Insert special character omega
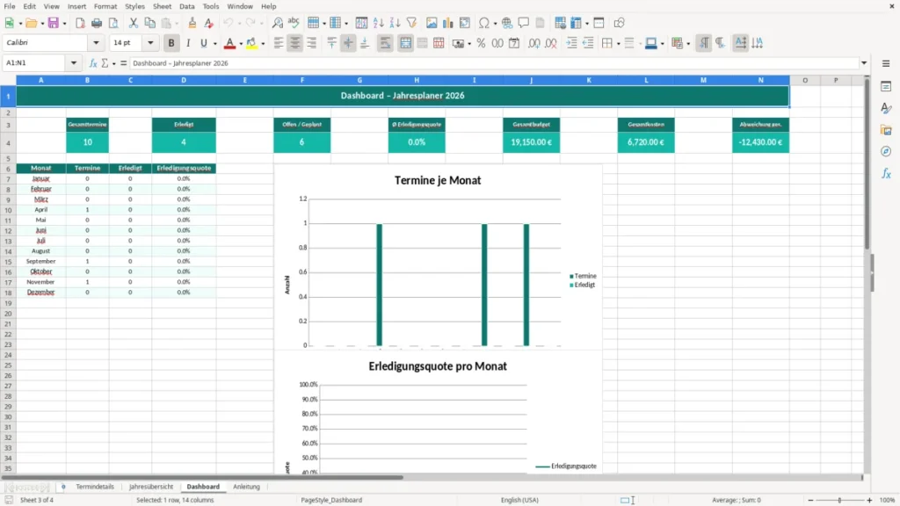 [x=484, y=23]
